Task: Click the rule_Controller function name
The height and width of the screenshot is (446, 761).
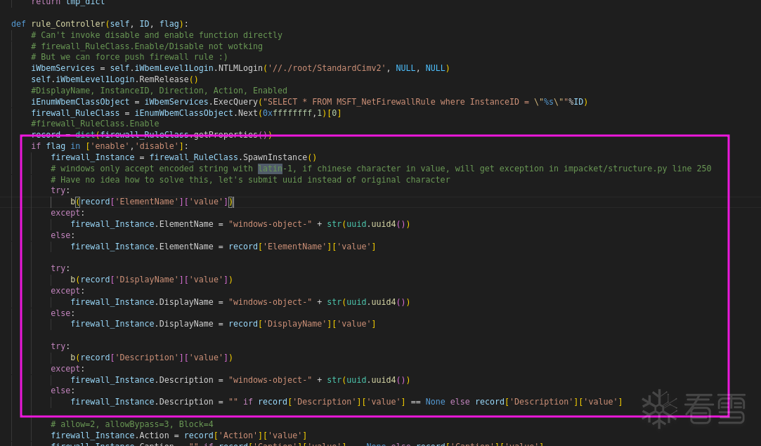Action: [x=68, y=24]
